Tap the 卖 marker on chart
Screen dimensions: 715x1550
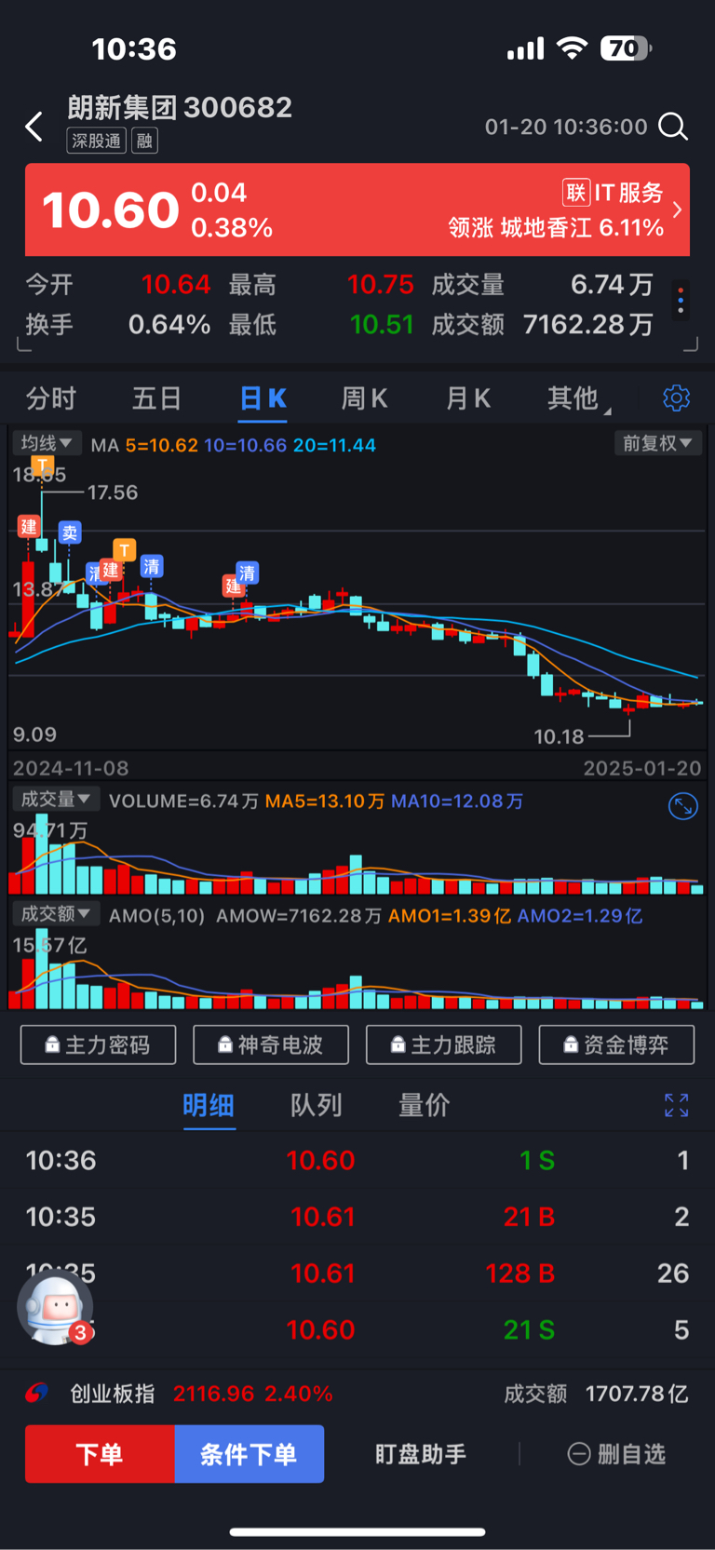click(x=70, y=532)
